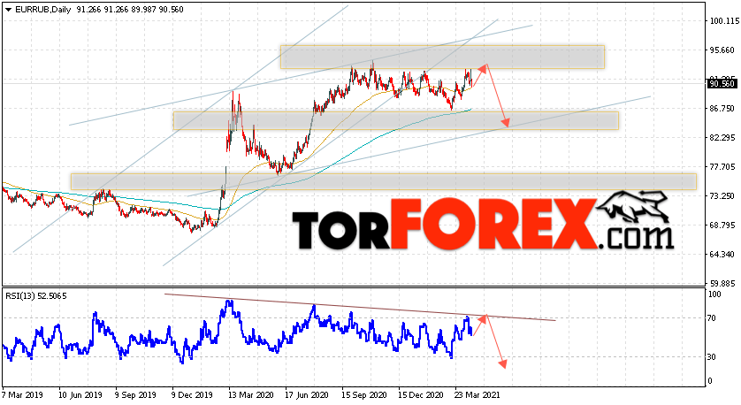Image resolution: width=741 pixels, height=405 pixels.
Task: Select the 86.750 price axis label
Action: [x=722, y=108]
